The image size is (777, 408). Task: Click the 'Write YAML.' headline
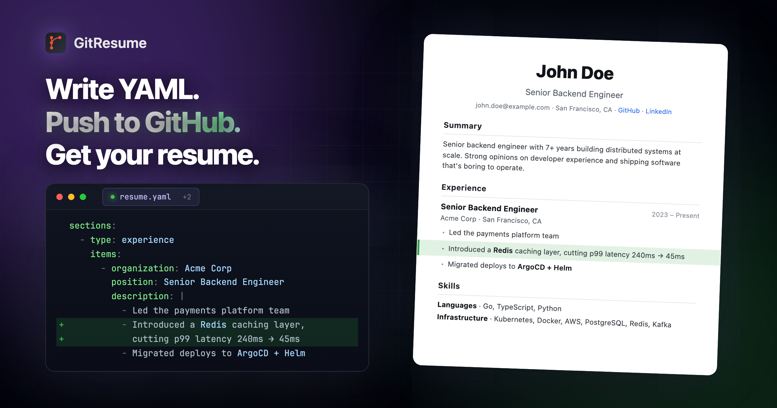pyautogui.click(x=122, y=89)
